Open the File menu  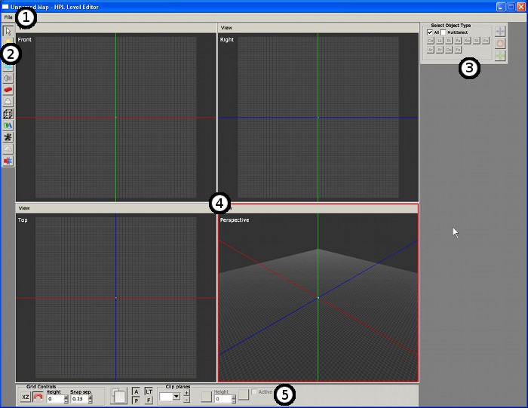point(8,17)
